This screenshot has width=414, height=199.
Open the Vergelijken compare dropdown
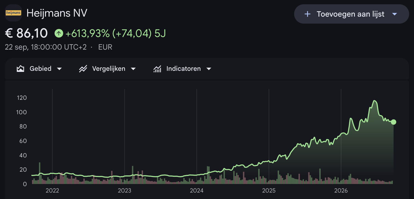tap(108, 69)
